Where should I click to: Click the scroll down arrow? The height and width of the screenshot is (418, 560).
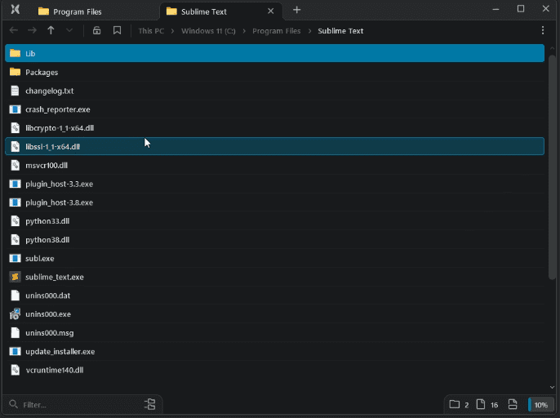[552, 387]
